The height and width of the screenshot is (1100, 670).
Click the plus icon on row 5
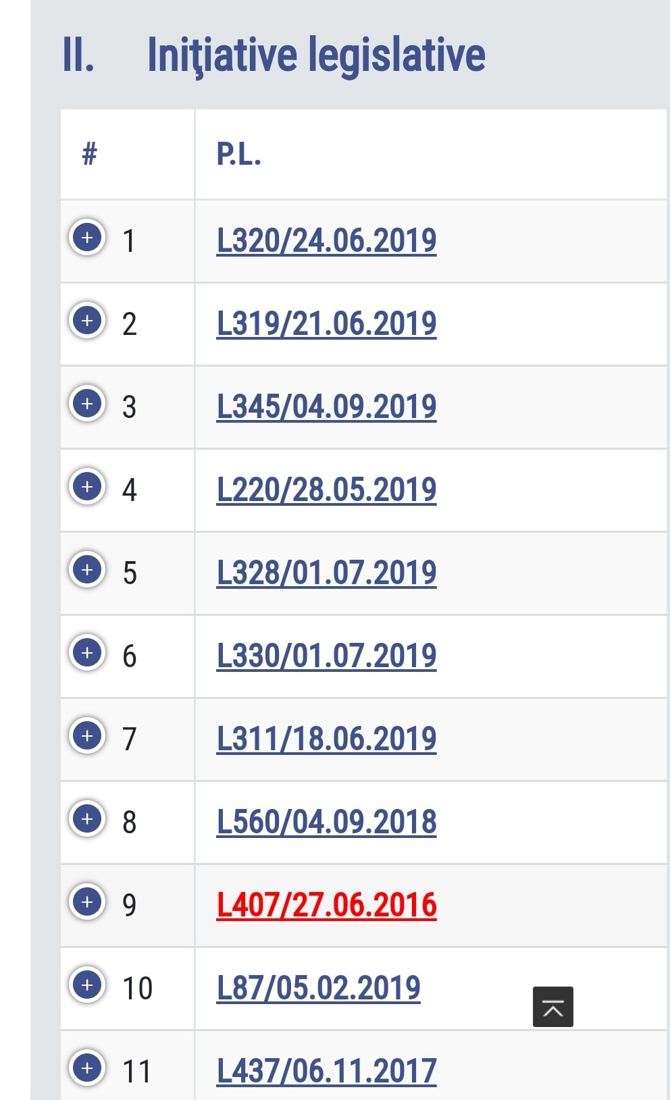(x=87, y=570)
